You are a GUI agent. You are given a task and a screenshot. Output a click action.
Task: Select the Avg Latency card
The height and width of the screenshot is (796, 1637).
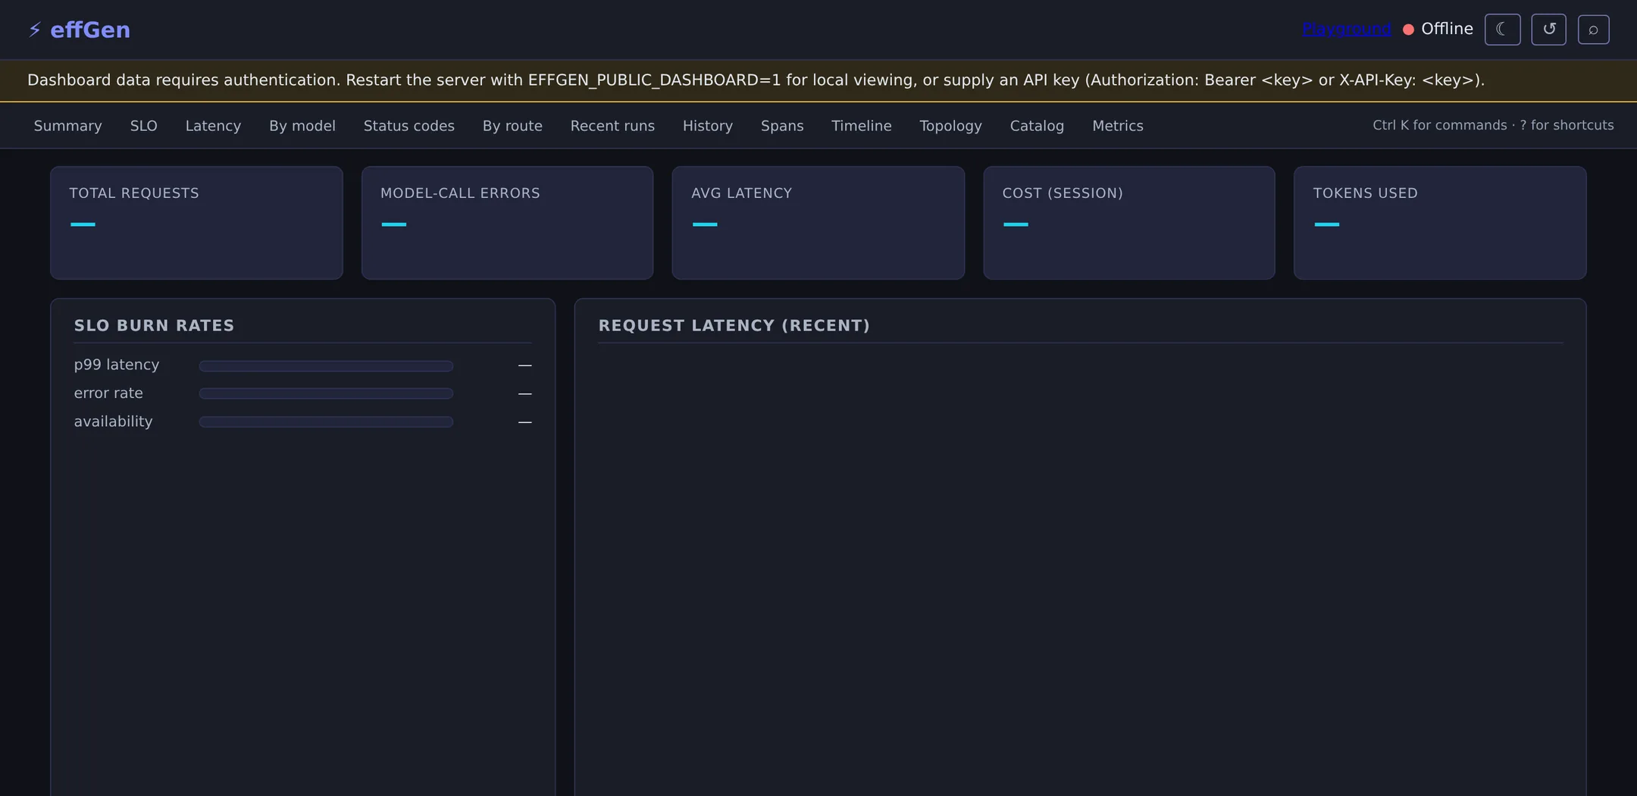(x=818, y=223)
